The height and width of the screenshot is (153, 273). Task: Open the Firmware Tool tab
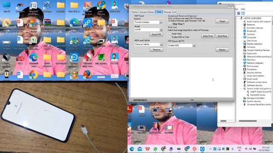click(x=170, y=12)
